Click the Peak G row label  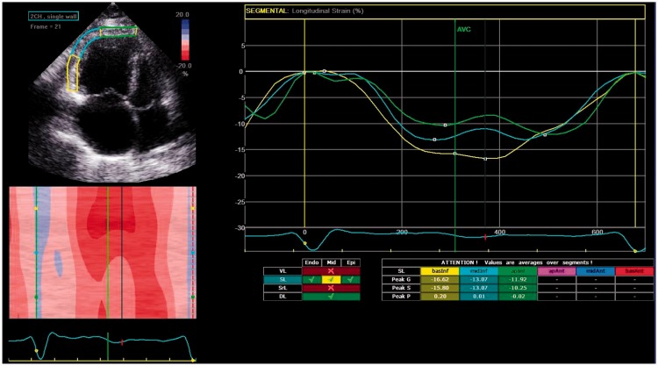point(401,279)
